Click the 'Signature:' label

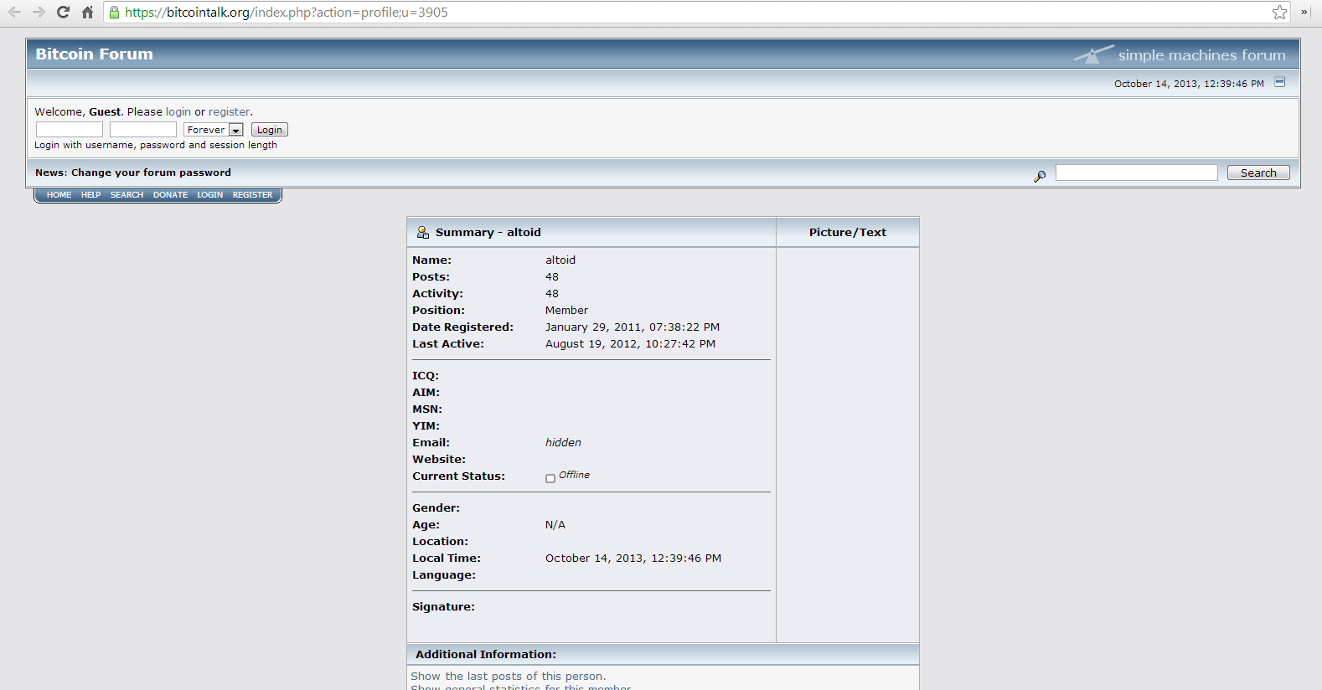[x=443, y=606]
